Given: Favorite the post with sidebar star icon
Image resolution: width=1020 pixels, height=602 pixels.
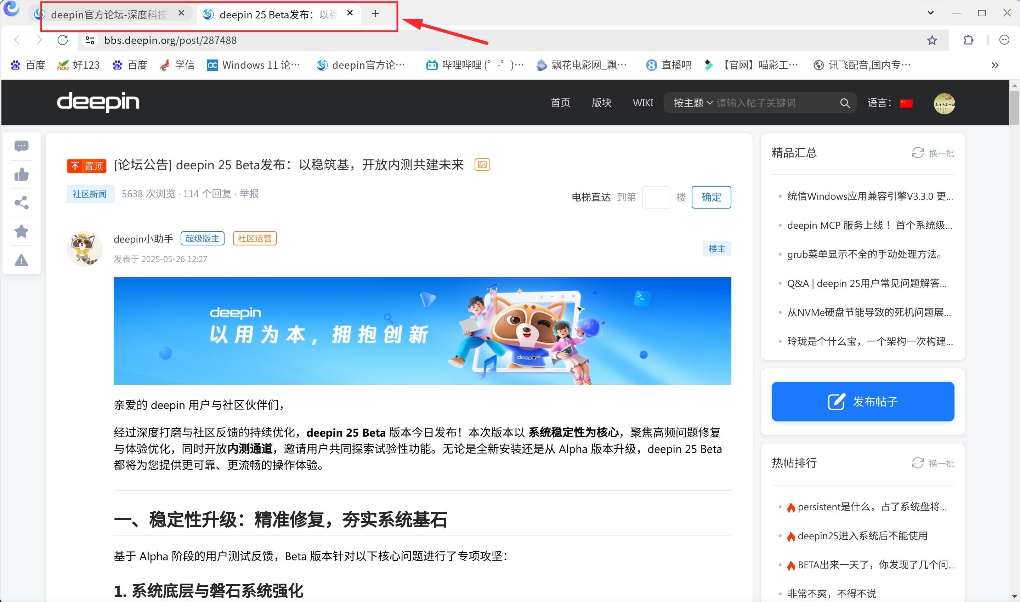Looking at the screenshot, I should [22, 231].
